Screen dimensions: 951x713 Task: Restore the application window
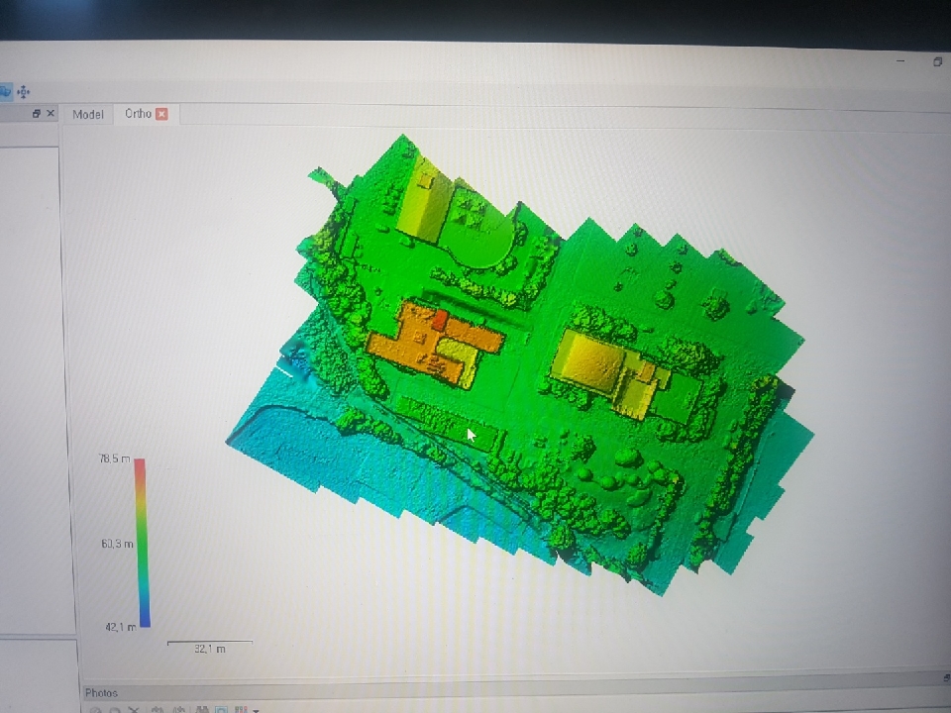point(938,61)
